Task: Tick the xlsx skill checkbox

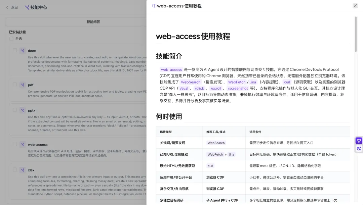Action: [x=15, y=169]
